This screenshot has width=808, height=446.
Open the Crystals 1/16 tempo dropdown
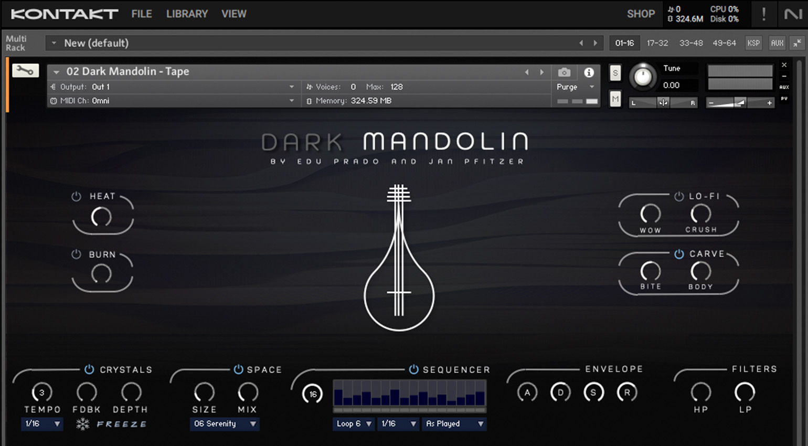42,424
